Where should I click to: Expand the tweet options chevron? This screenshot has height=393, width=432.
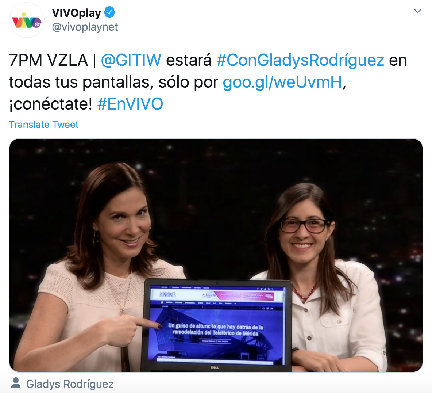(x=418, y=11)
